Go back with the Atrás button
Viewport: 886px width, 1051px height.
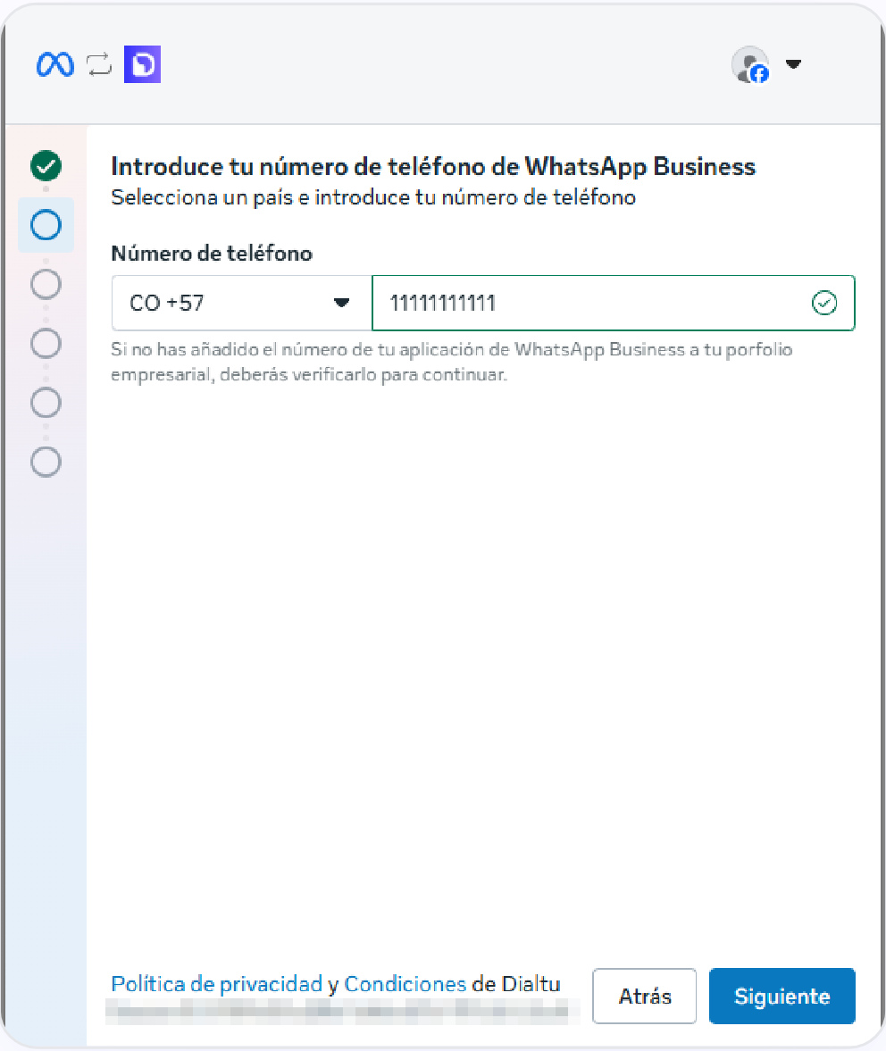[645, 996]
